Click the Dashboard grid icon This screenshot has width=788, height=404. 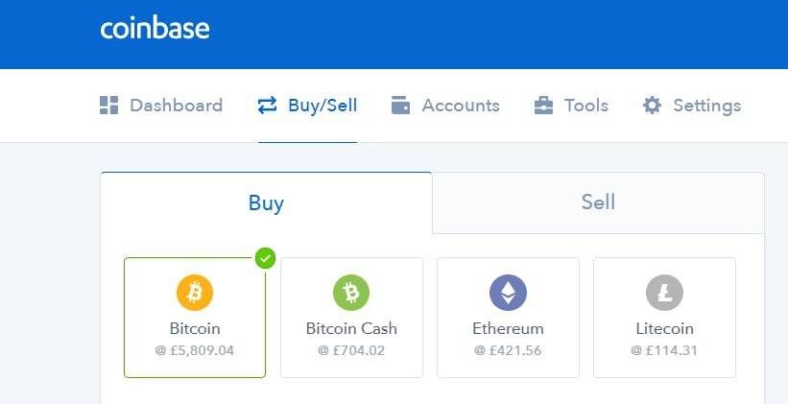coord(109,106)
